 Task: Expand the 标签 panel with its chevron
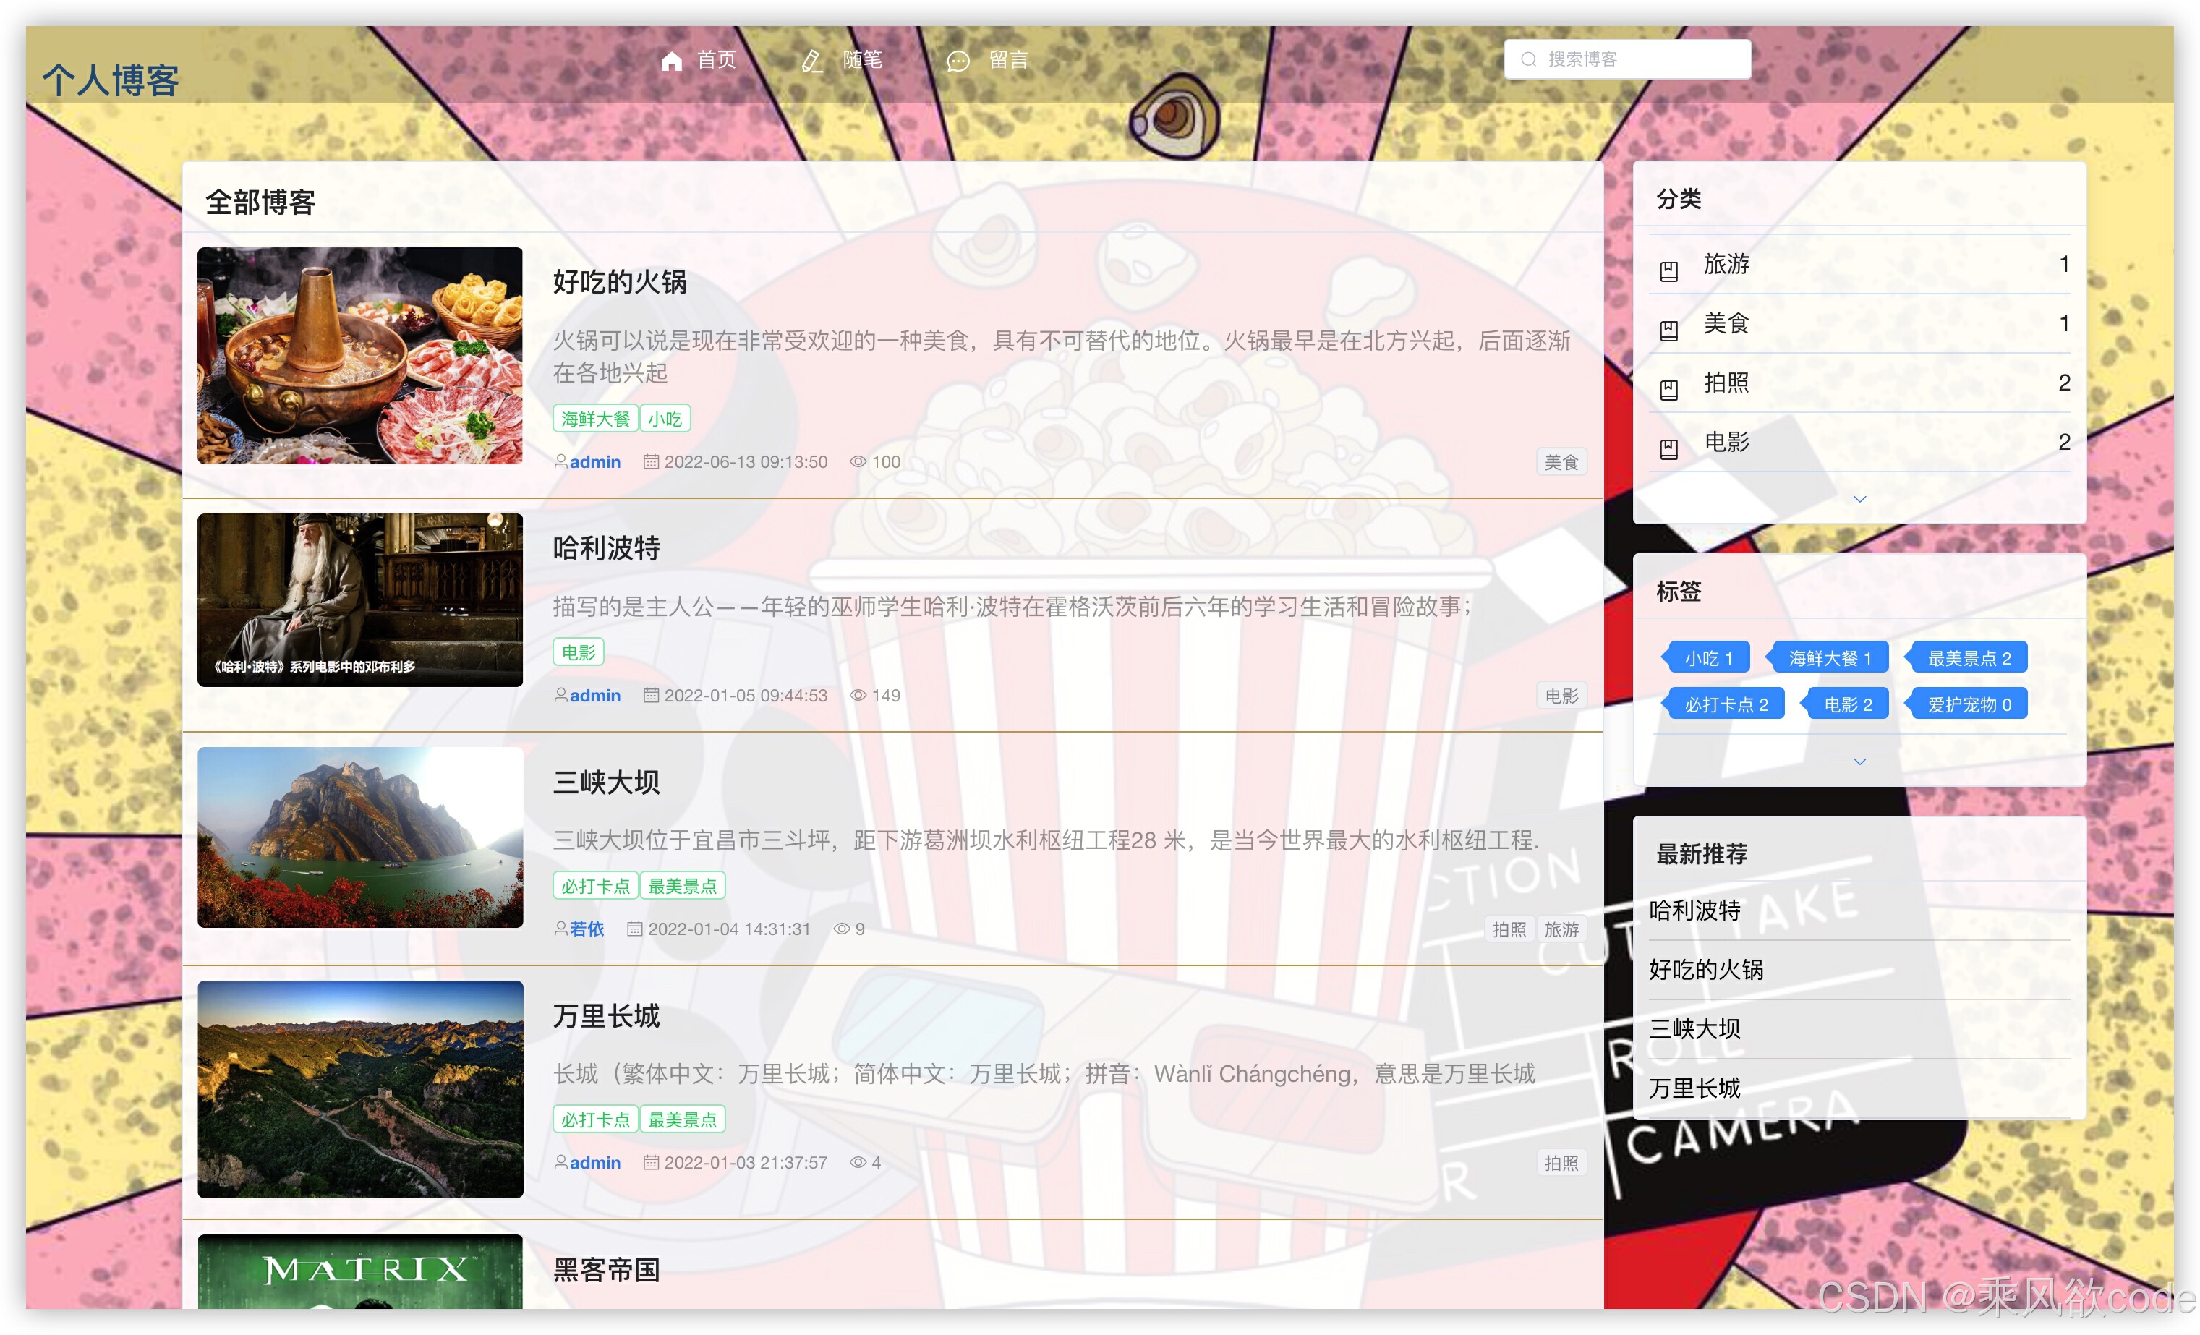pyautogui.click(x=1860, y=762)
